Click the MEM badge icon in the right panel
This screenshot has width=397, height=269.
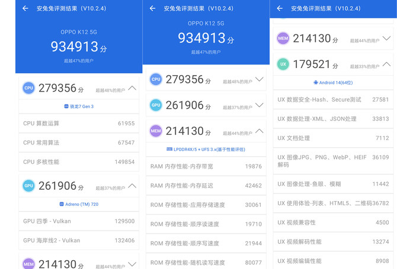click(283, 38)
